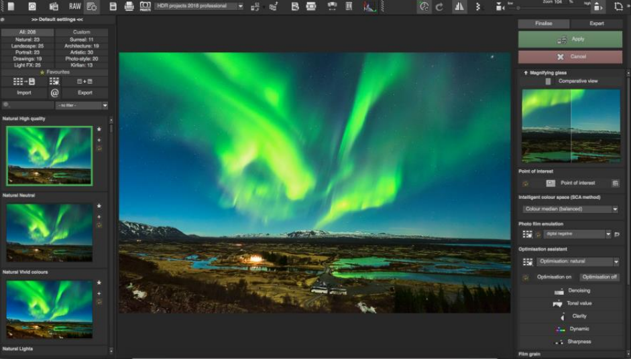Viewport: 631px width, 359px height.
Task: Click the Import presets button
Action: tap(24, 93)
